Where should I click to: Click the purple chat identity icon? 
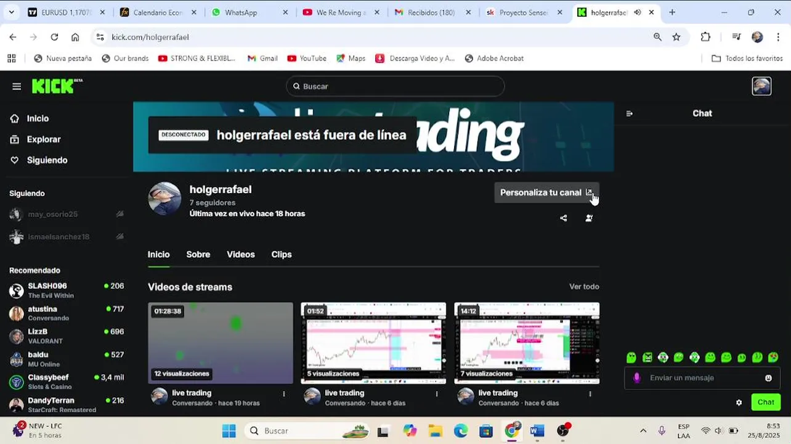click(637, 377)
